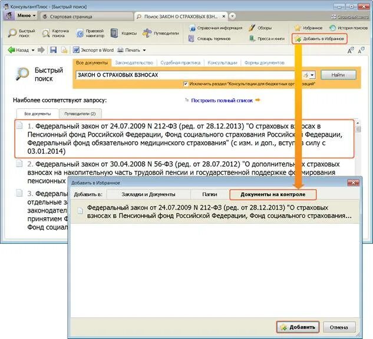Switch to Стартовая страница tab
The image size is (373, 339).
tap(87, 16)
